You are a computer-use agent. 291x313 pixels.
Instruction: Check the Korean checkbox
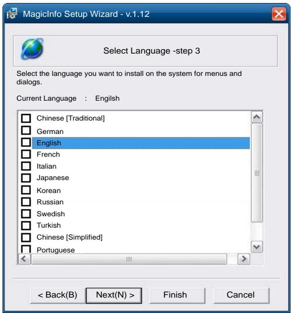click(x=26, y=190)
